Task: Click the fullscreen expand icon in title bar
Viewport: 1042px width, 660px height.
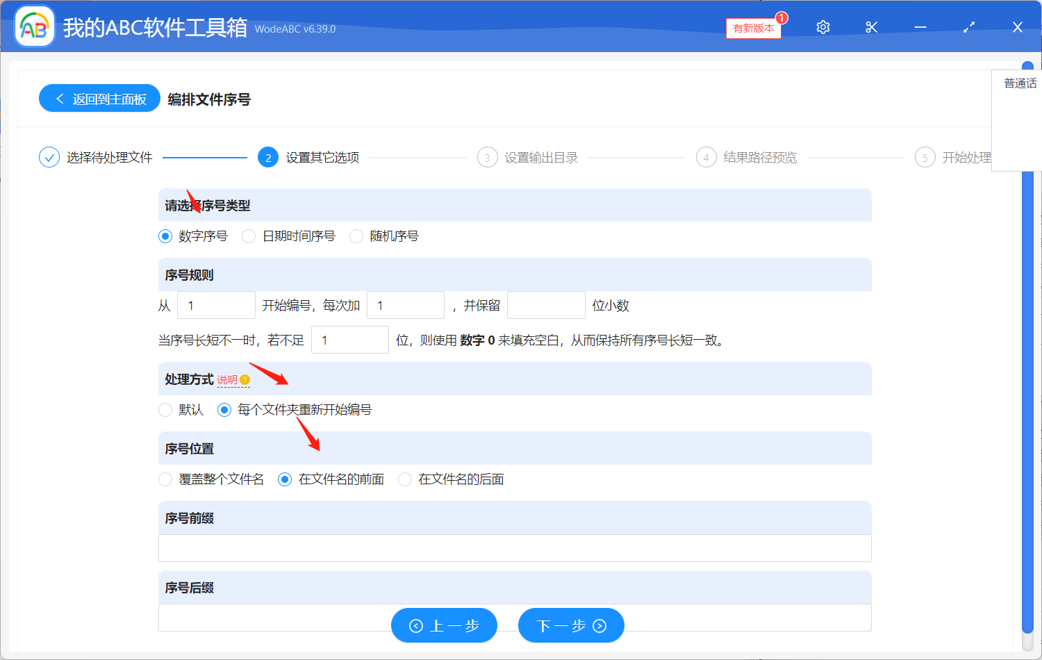Action: (x=968, y=26)
